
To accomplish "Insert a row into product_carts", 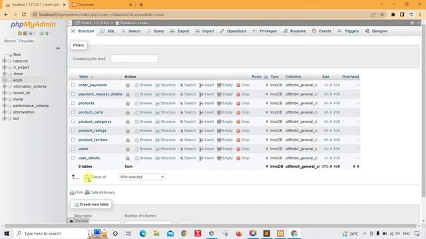I will tap(206, 112).
